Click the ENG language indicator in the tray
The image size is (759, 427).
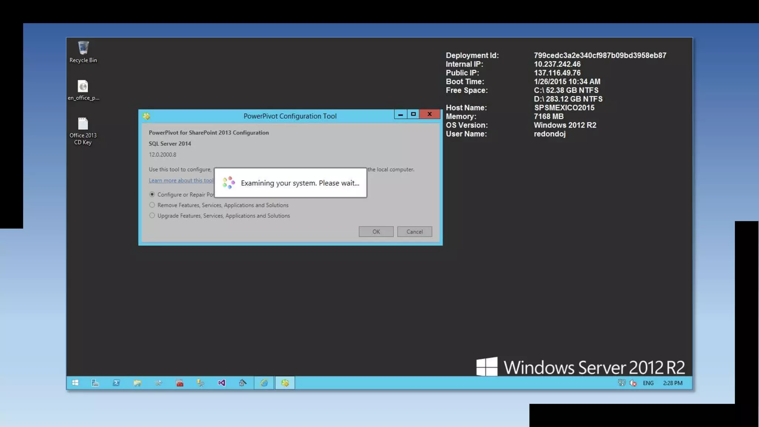click(648, 383)
